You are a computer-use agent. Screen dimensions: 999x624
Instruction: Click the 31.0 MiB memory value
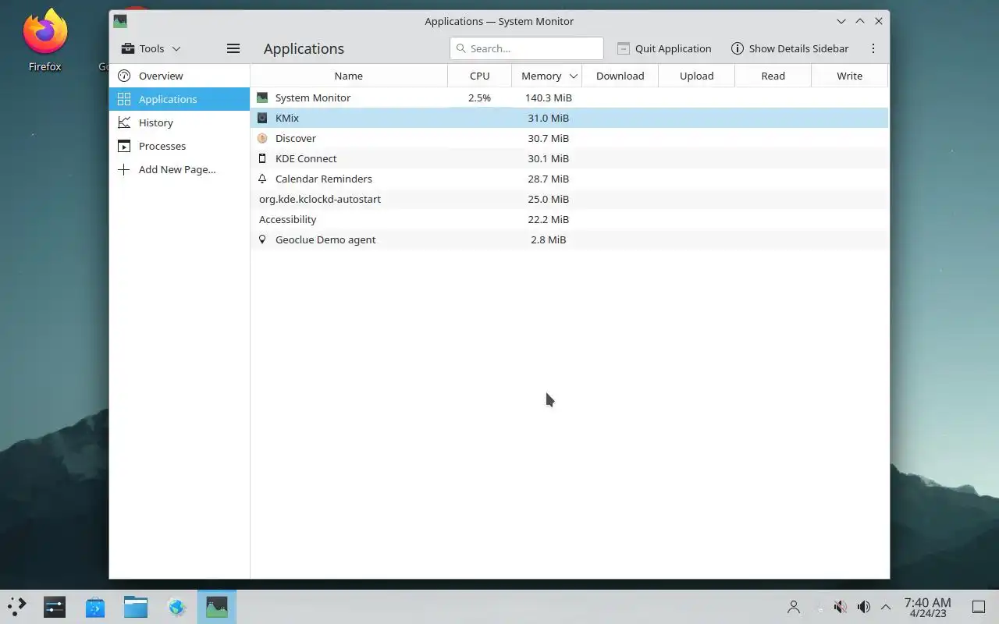point(549,118)
